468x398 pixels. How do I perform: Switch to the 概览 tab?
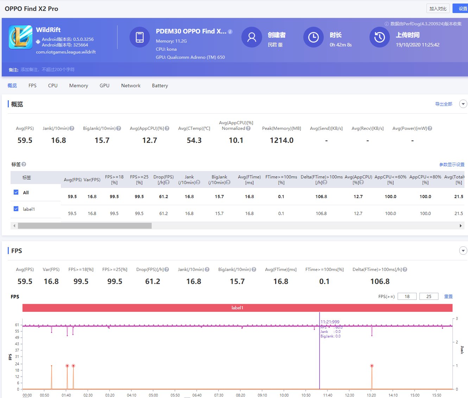tap(12, 86)
